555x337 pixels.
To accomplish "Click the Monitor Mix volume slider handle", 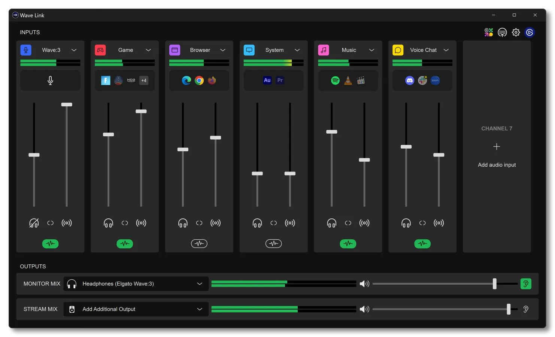I will 494,284.
